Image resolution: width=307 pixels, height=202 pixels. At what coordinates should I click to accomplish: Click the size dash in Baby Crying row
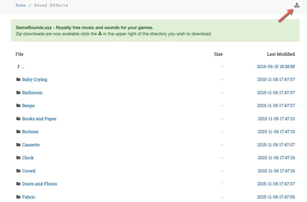click(222, 79)
